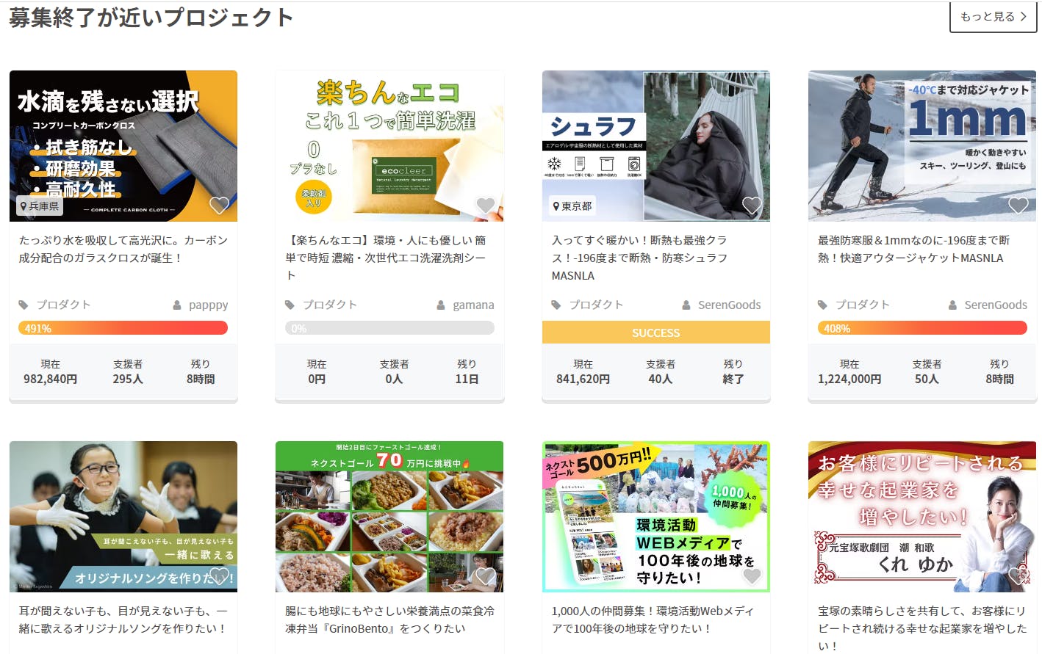Click heart on environmental web media project
Screen dimensions: 1042x654
752,576
